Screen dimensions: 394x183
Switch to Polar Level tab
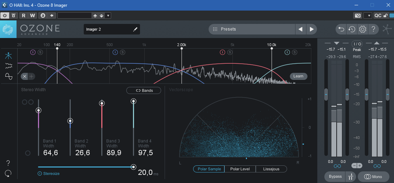(x=240, y=169)
